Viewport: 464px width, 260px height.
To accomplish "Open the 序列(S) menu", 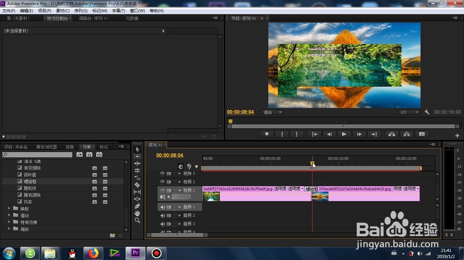I will click(x=81, y=11).
